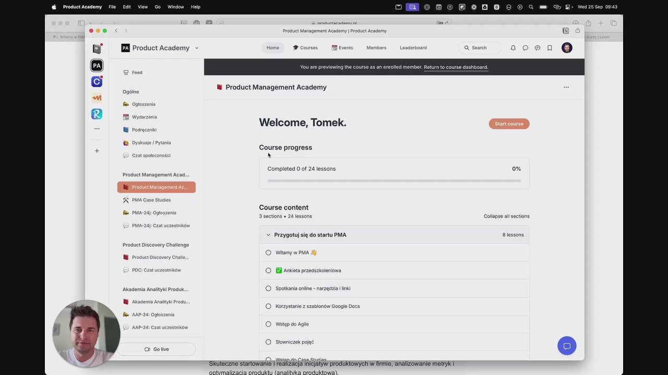Click the Go live button
668x375 pixels.
157,349
